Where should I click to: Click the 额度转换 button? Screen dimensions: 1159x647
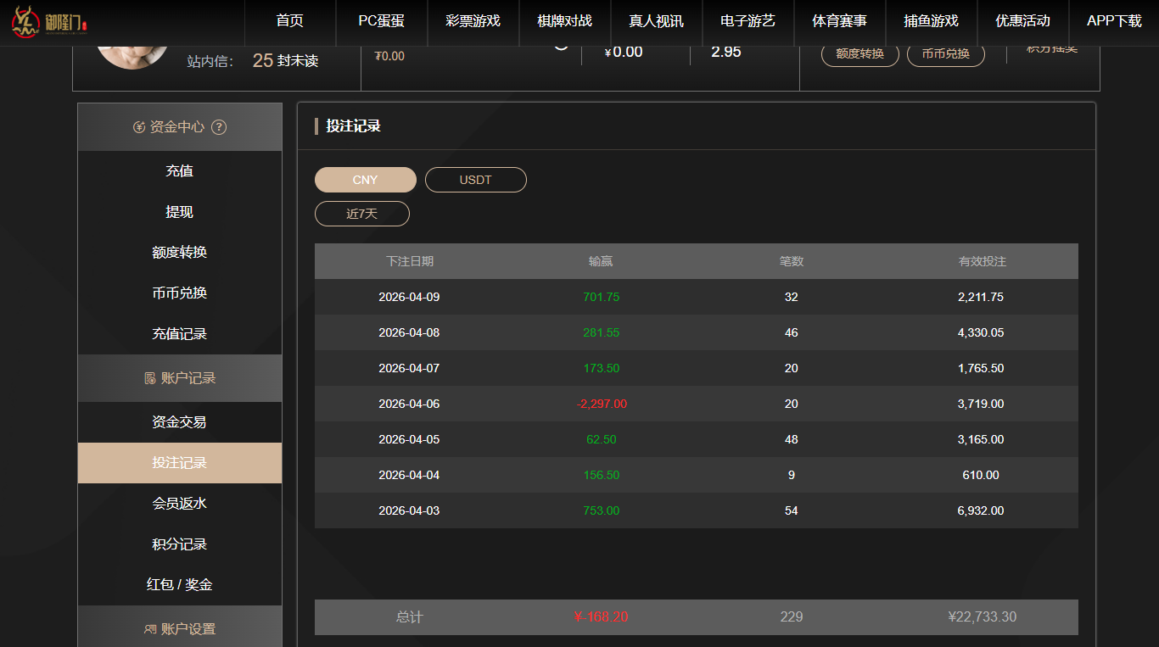pos(859,53)
